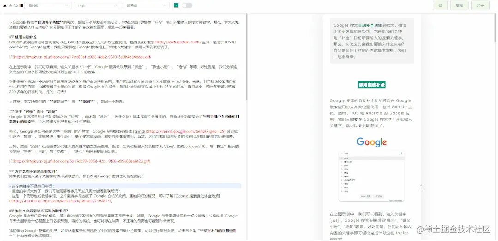The height and width of the screenshot is (241, 498).
Task: Click the image URL ending e09e88aaa822.gif
Action: 81,161
